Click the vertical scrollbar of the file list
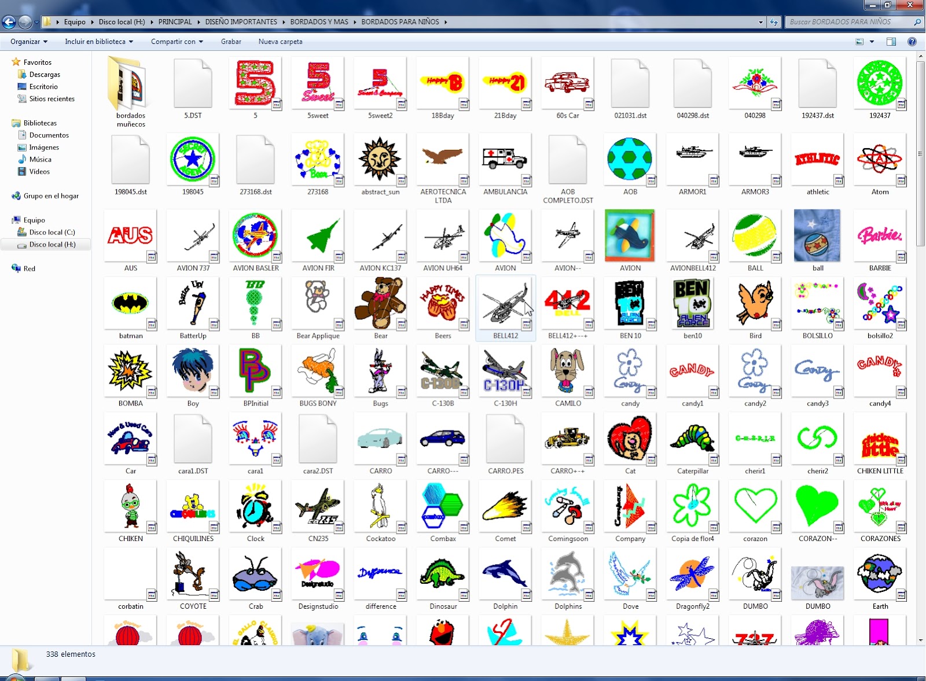 tap(921, 154)
